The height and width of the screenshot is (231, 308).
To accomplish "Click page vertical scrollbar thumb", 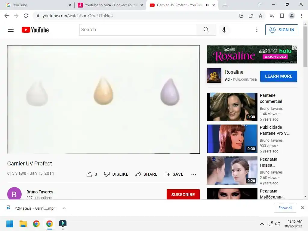I will (305, 47).
